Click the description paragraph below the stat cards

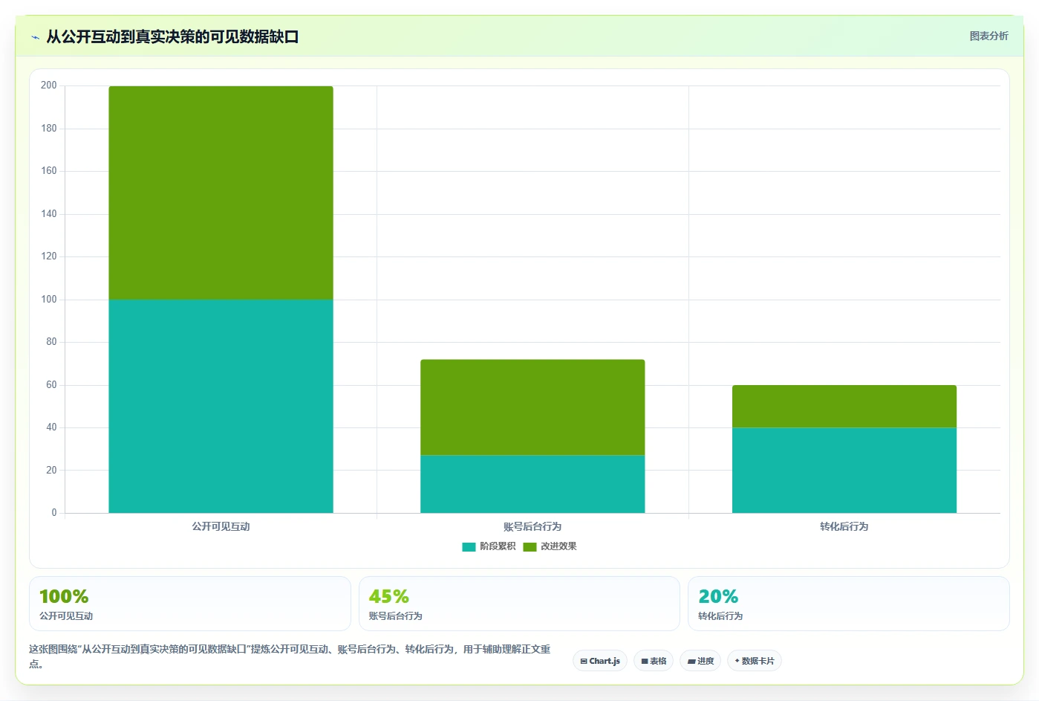(x=290, y=656)
